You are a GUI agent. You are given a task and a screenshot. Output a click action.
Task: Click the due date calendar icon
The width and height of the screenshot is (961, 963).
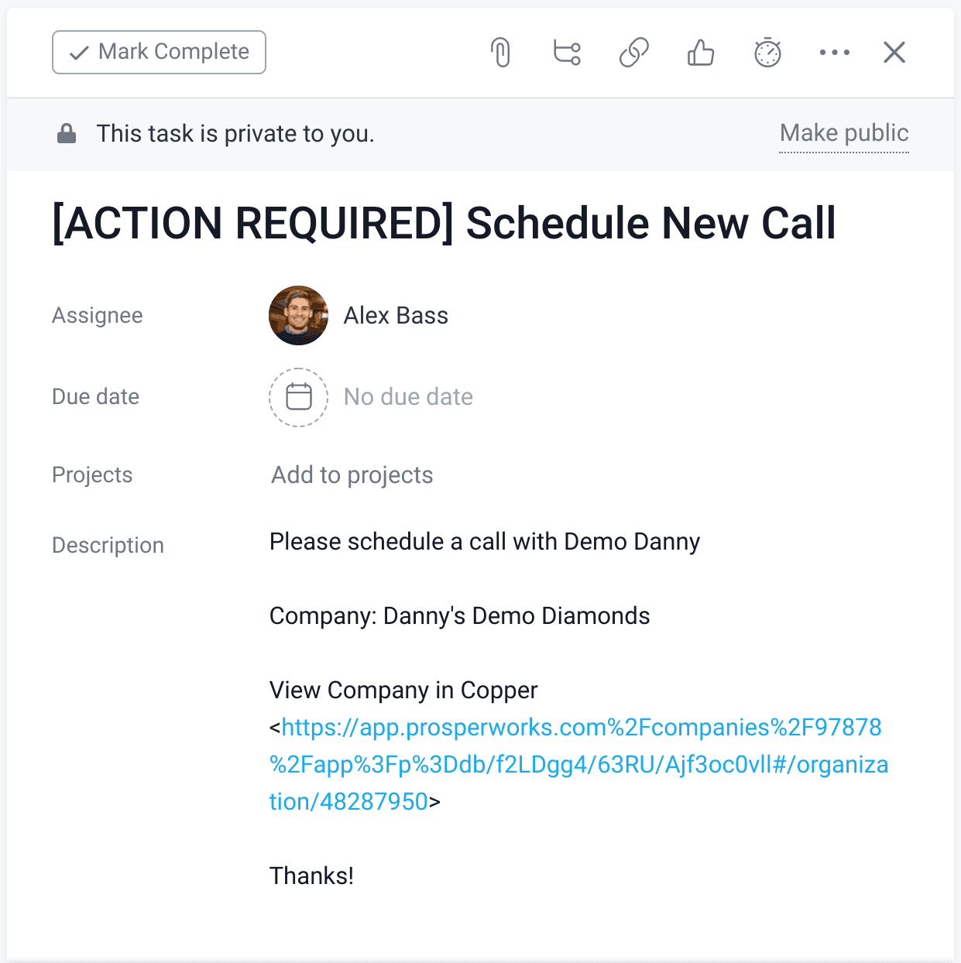pos(299,397)
